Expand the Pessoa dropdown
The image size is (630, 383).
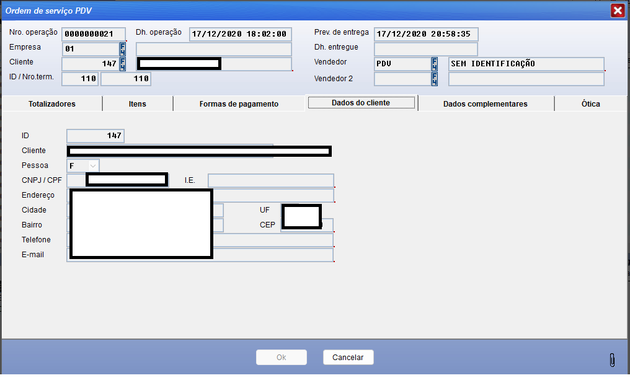tap(92, 165)
